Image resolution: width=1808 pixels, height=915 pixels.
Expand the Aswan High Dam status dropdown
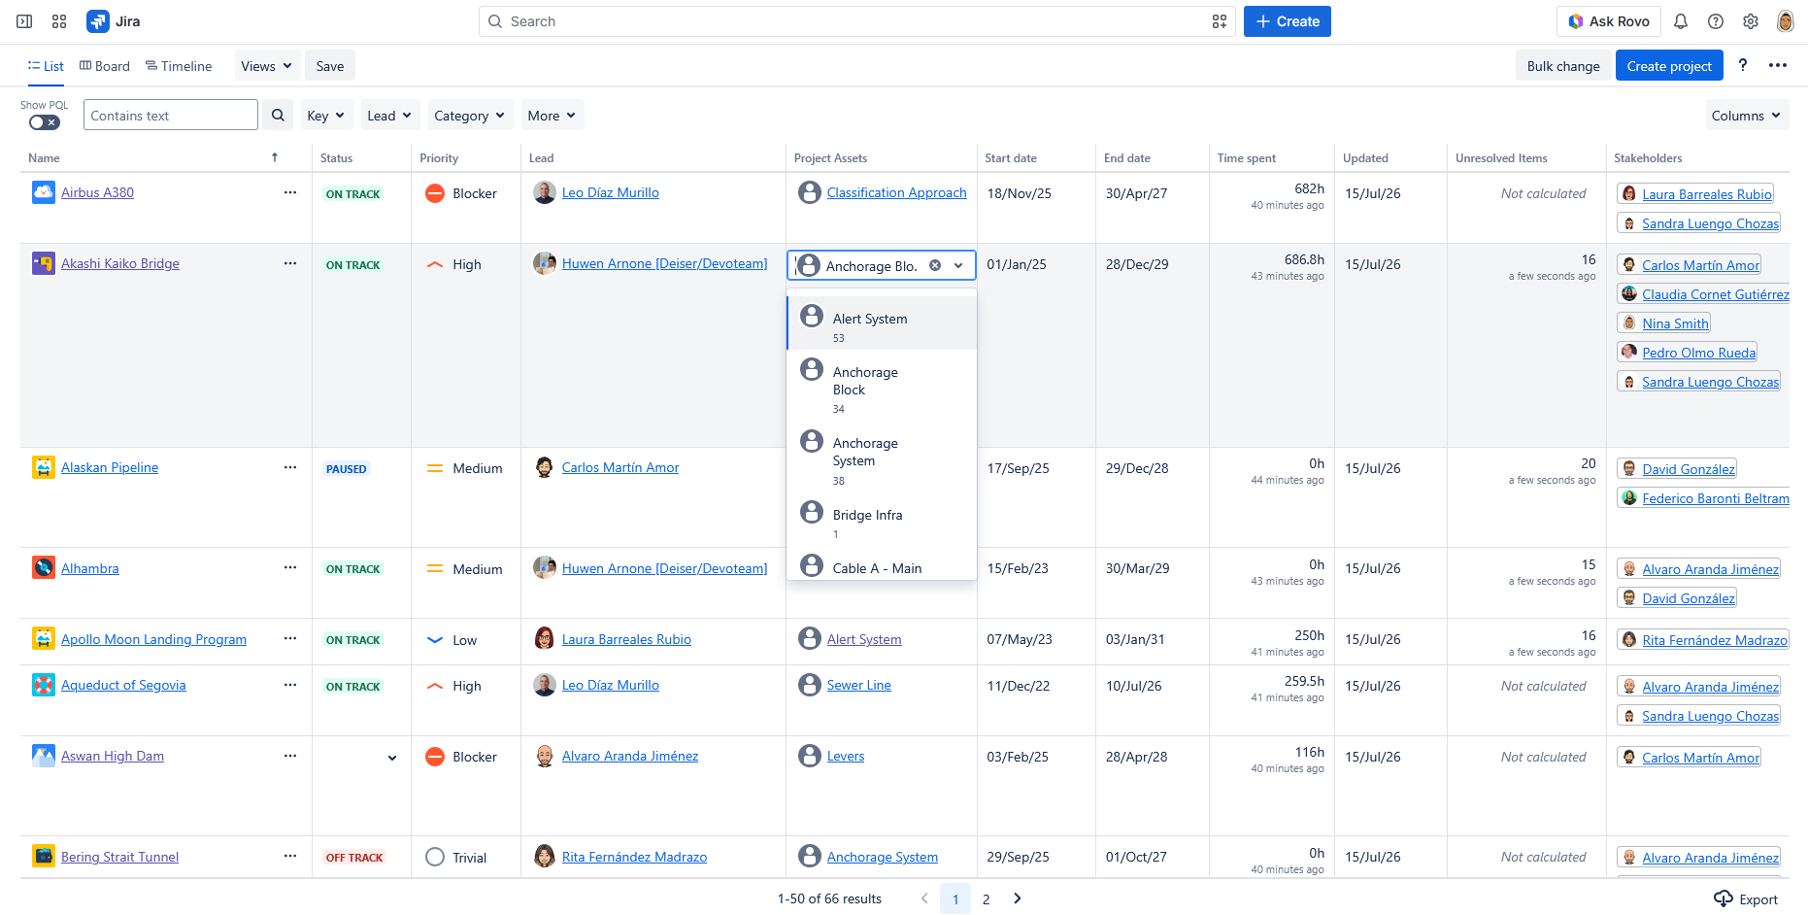(392, 758)
